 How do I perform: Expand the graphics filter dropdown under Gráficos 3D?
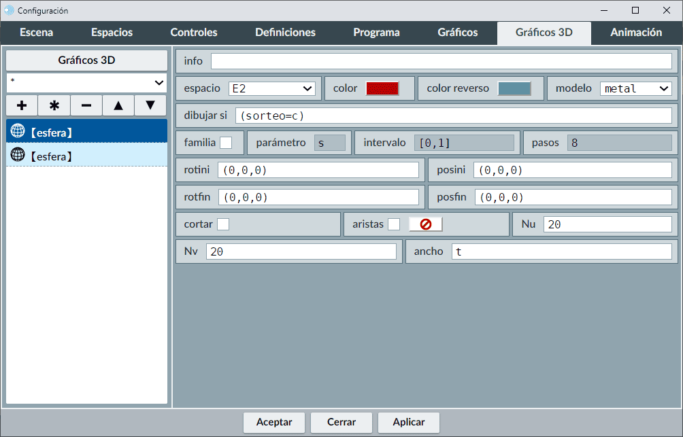[86, 82]
